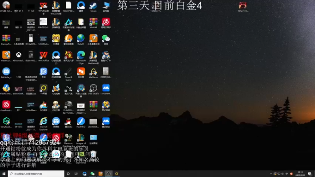
Task: Open the Plants vs. Zombies shortcut
Action: [x=68, y=139]
